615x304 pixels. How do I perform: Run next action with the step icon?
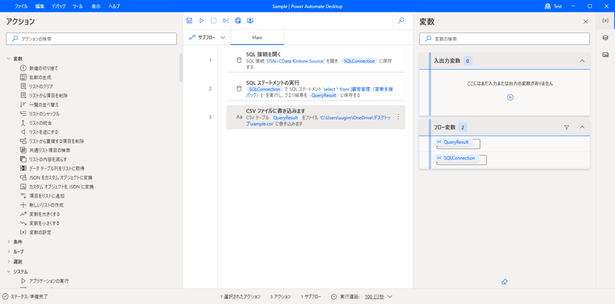[225, 20]
